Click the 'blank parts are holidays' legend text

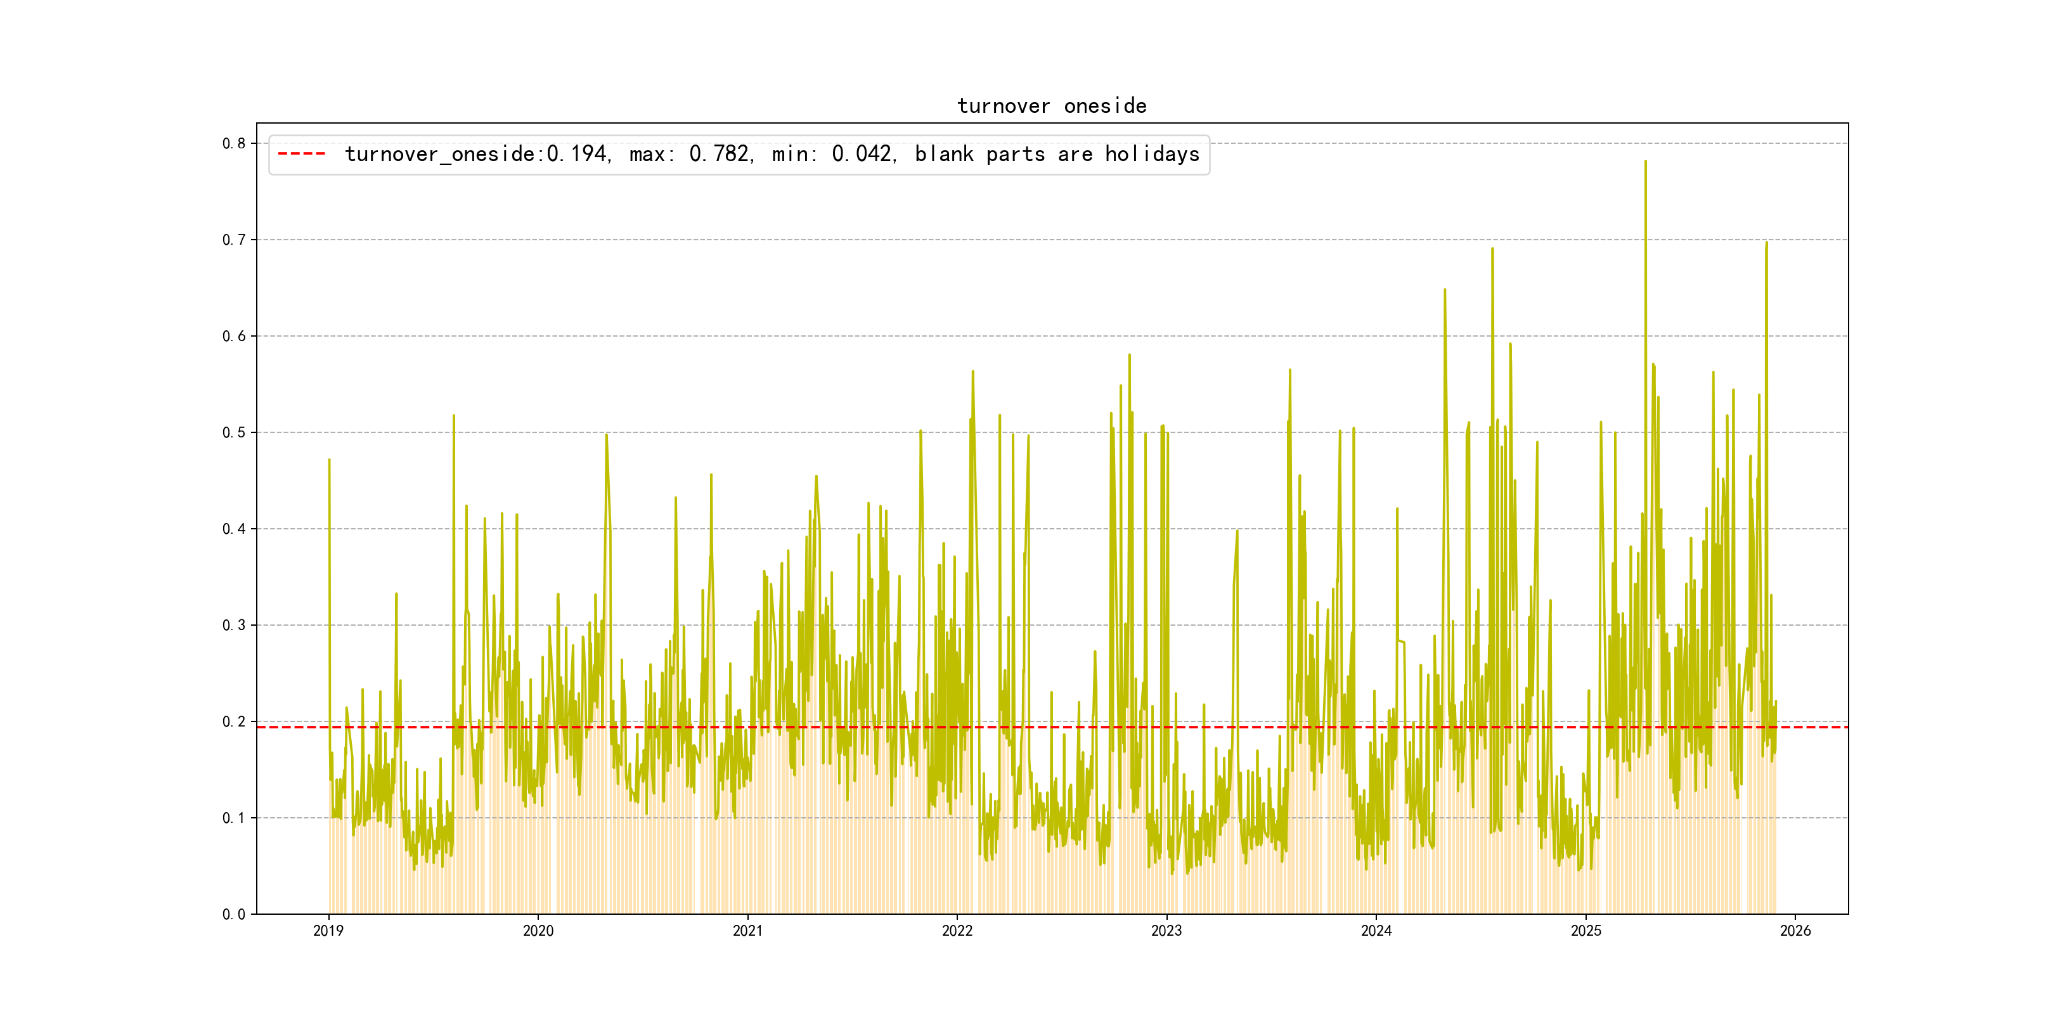[x=1057, y=154]
